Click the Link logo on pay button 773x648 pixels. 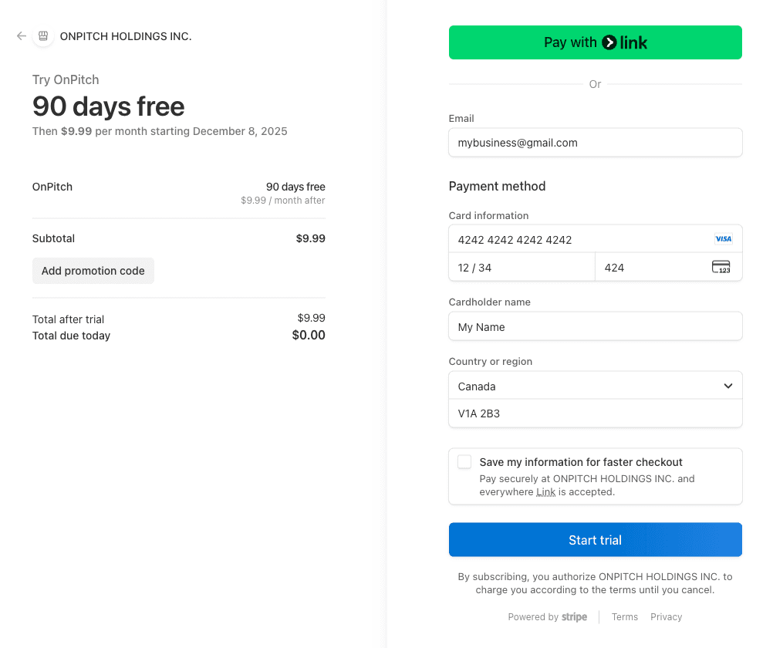click(625, 42)
